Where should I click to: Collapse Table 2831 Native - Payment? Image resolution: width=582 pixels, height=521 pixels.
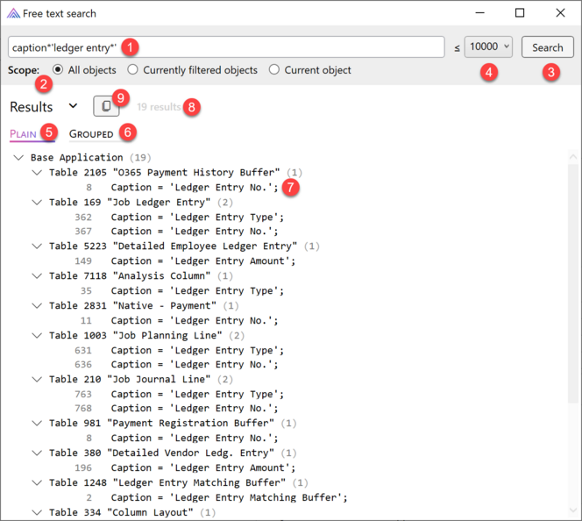(x=37, y=305)
